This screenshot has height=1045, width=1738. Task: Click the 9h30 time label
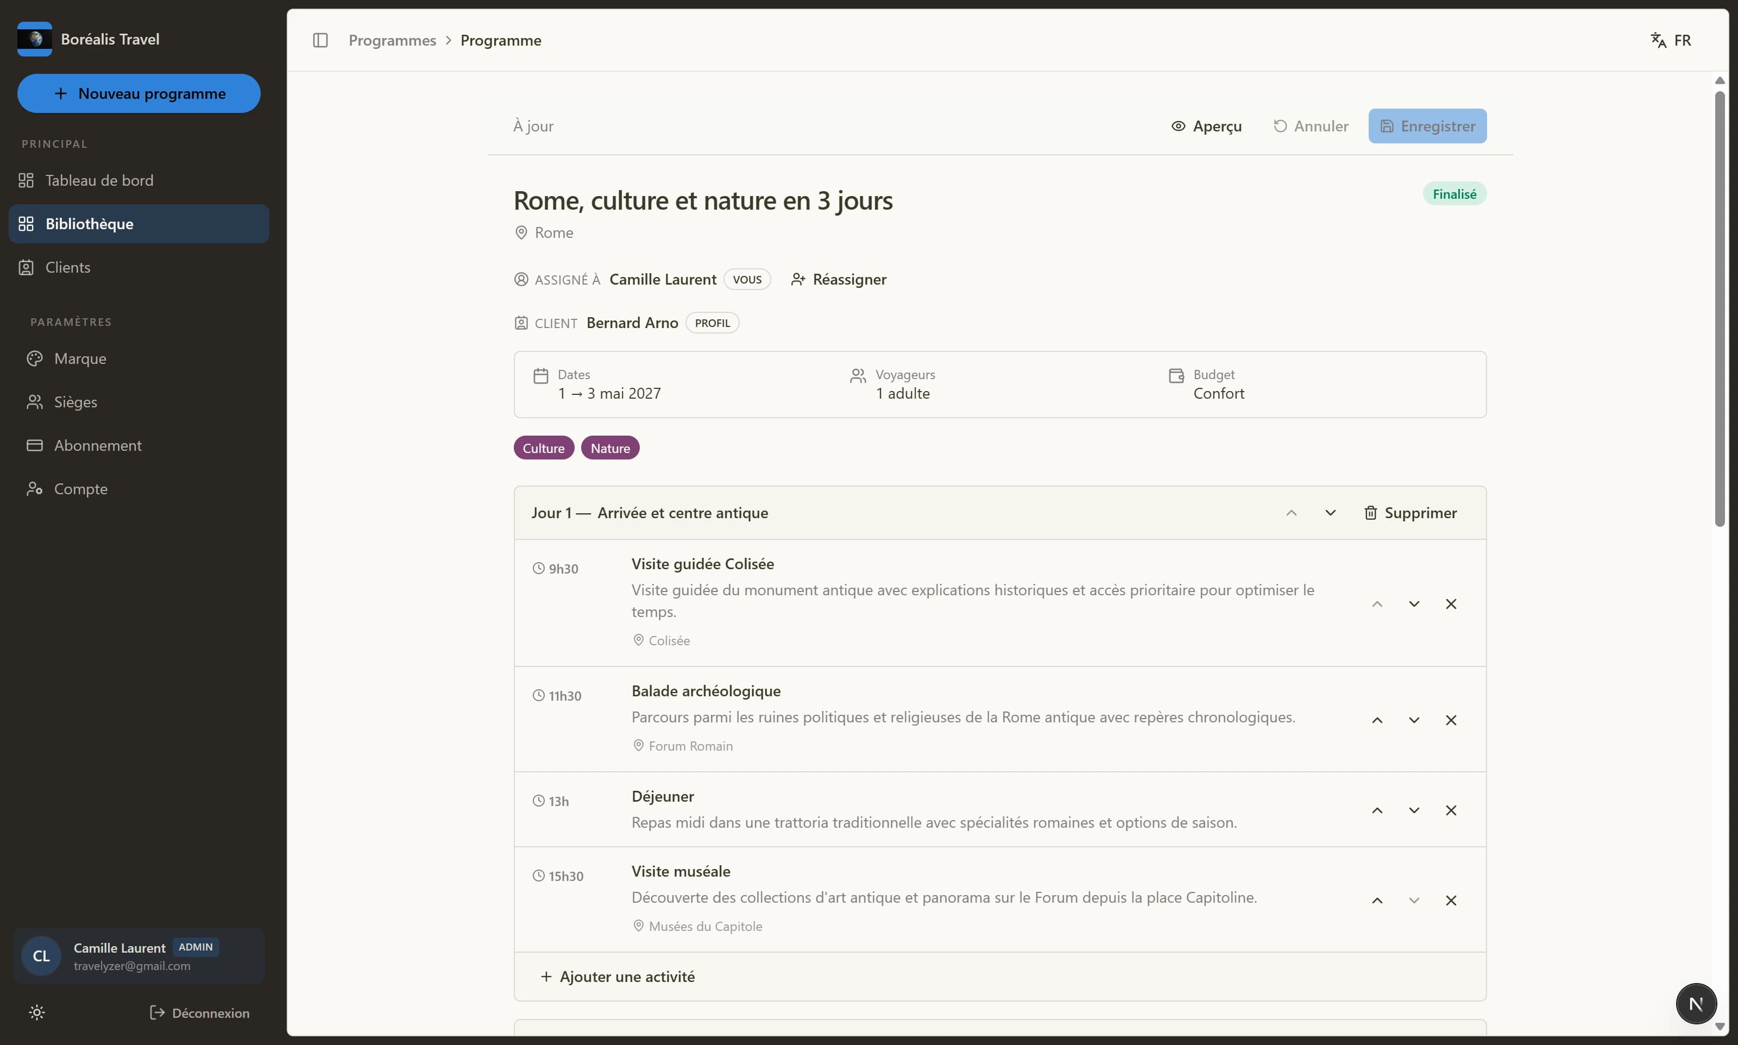[556, 569]
